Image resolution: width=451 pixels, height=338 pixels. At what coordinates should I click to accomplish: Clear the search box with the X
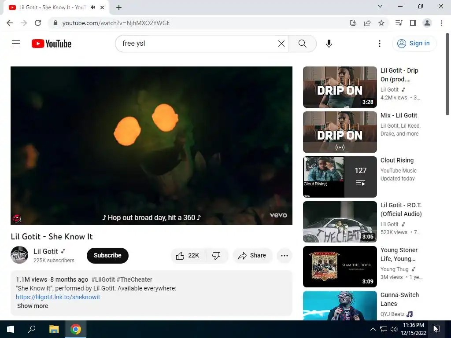click(281, 44)
